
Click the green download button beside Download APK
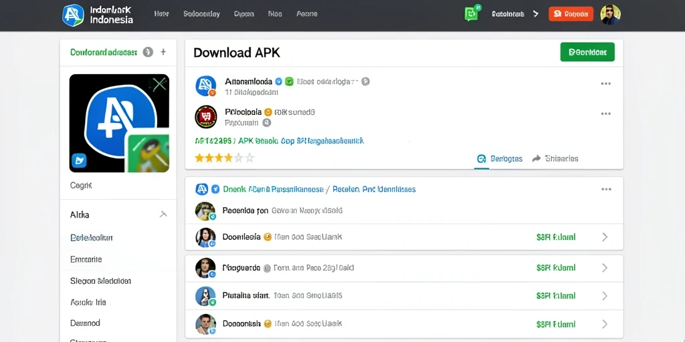click(x=587, y=52)
